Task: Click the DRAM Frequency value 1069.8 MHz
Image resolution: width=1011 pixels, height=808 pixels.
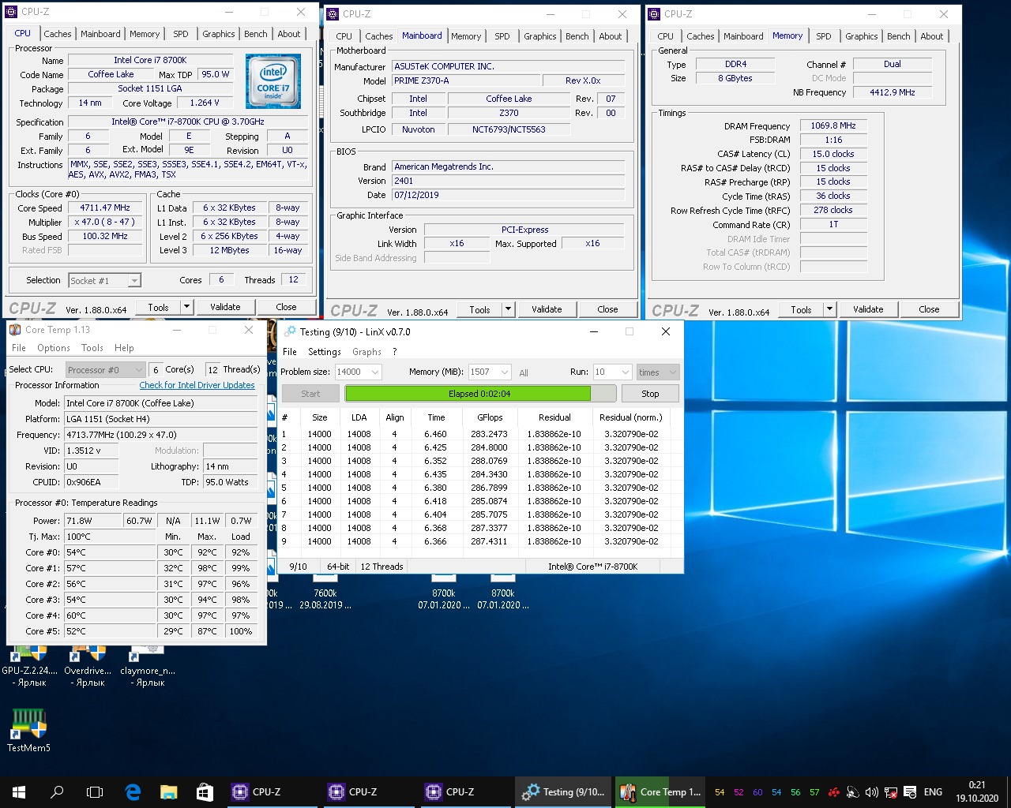Action: pos(833,125)
